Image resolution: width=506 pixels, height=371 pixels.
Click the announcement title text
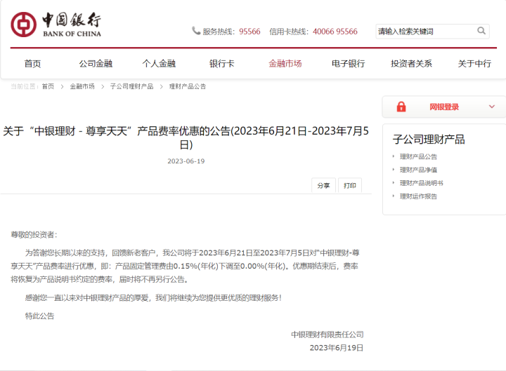186,137
